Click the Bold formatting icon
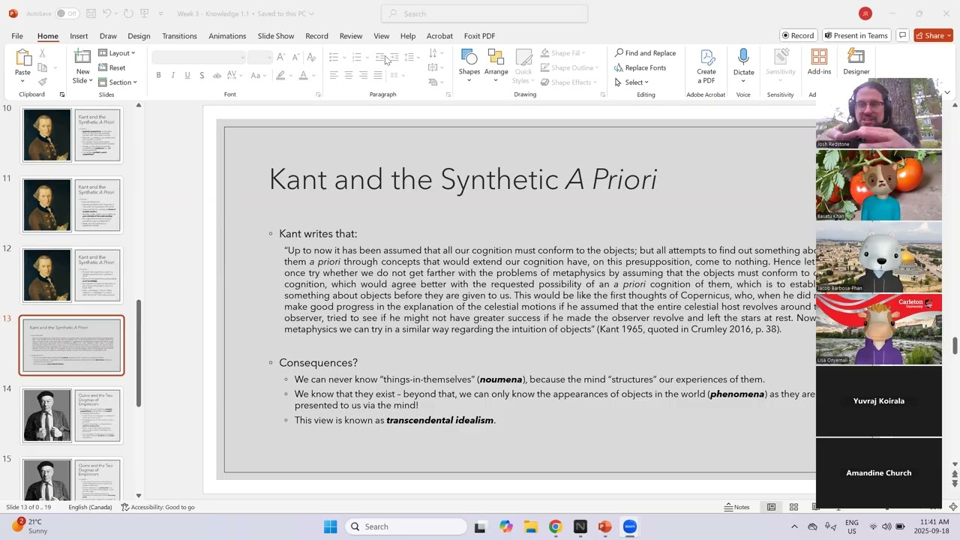 158,75
